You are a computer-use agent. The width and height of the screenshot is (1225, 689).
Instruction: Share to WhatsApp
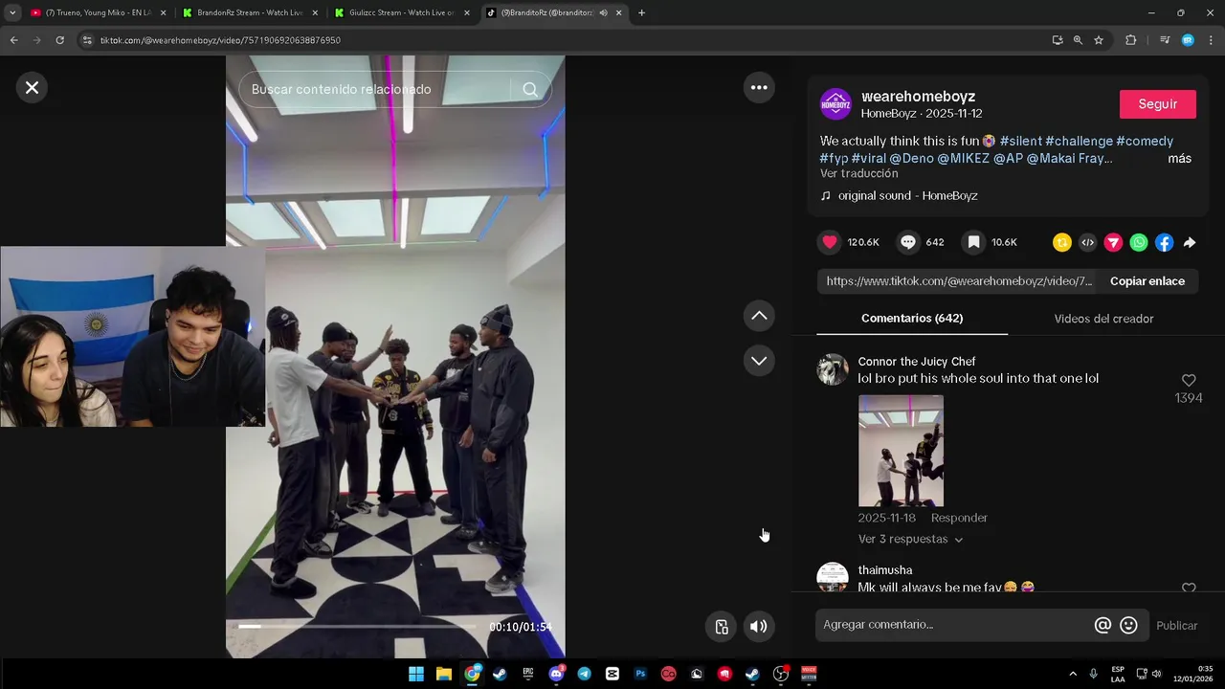coord(1139,243)
